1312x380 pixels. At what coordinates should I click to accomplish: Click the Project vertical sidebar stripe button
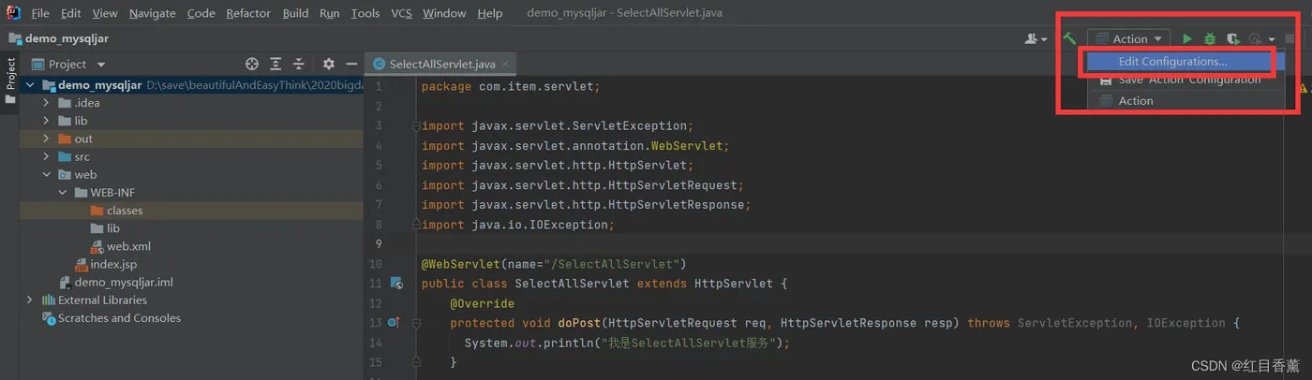click(10, 80)
